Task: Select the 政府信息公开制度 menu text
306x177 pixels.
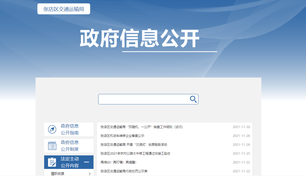Action: click(70, 146)
